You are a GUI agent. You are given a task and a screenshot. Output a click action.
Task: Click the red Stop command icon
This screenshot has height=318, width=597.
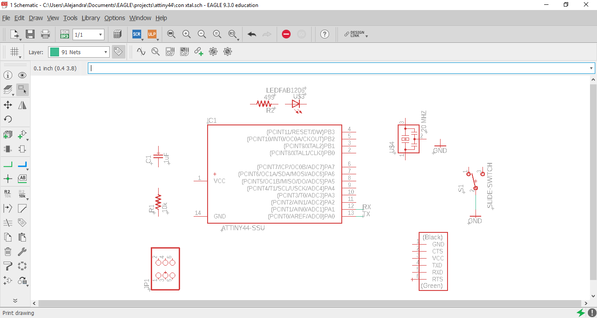click(x=286, y=34)
